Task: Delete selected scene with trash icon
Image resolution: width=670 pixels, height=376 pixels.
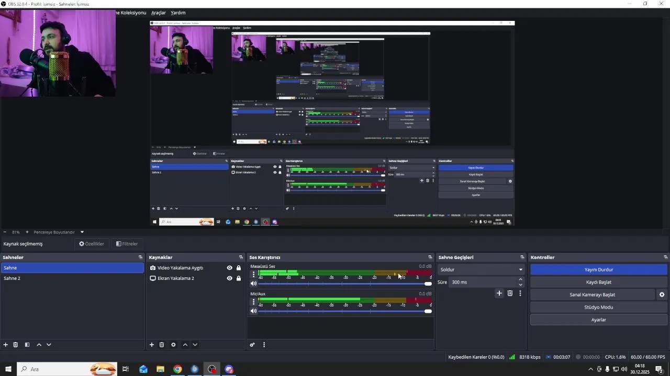Action: 16,345
